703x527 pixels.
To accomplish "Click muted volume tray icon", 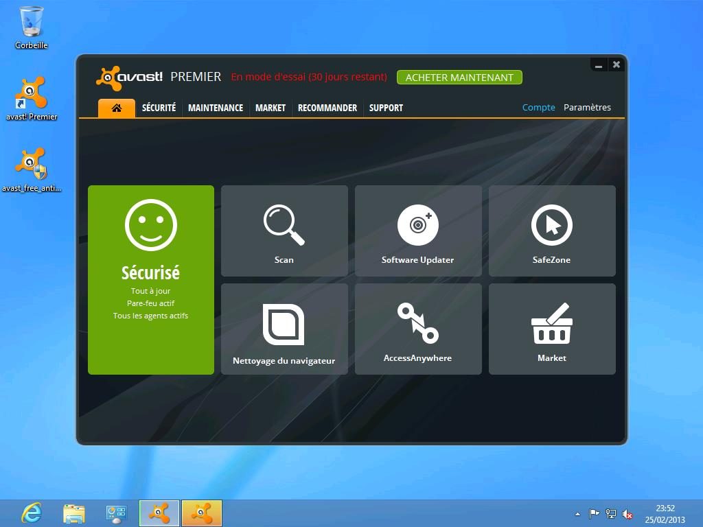I will [627, 515].
